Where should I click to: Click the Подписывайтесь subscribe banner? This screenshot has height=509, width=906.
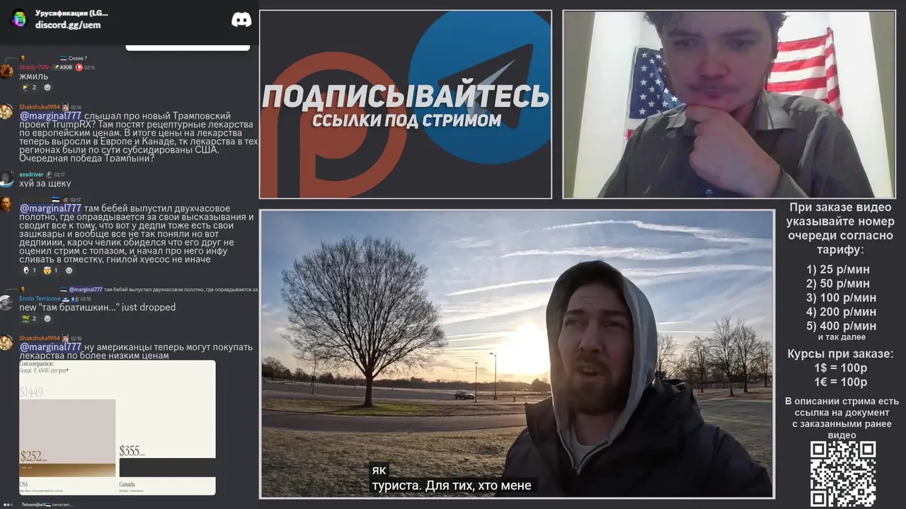click(x=406, y=104)
